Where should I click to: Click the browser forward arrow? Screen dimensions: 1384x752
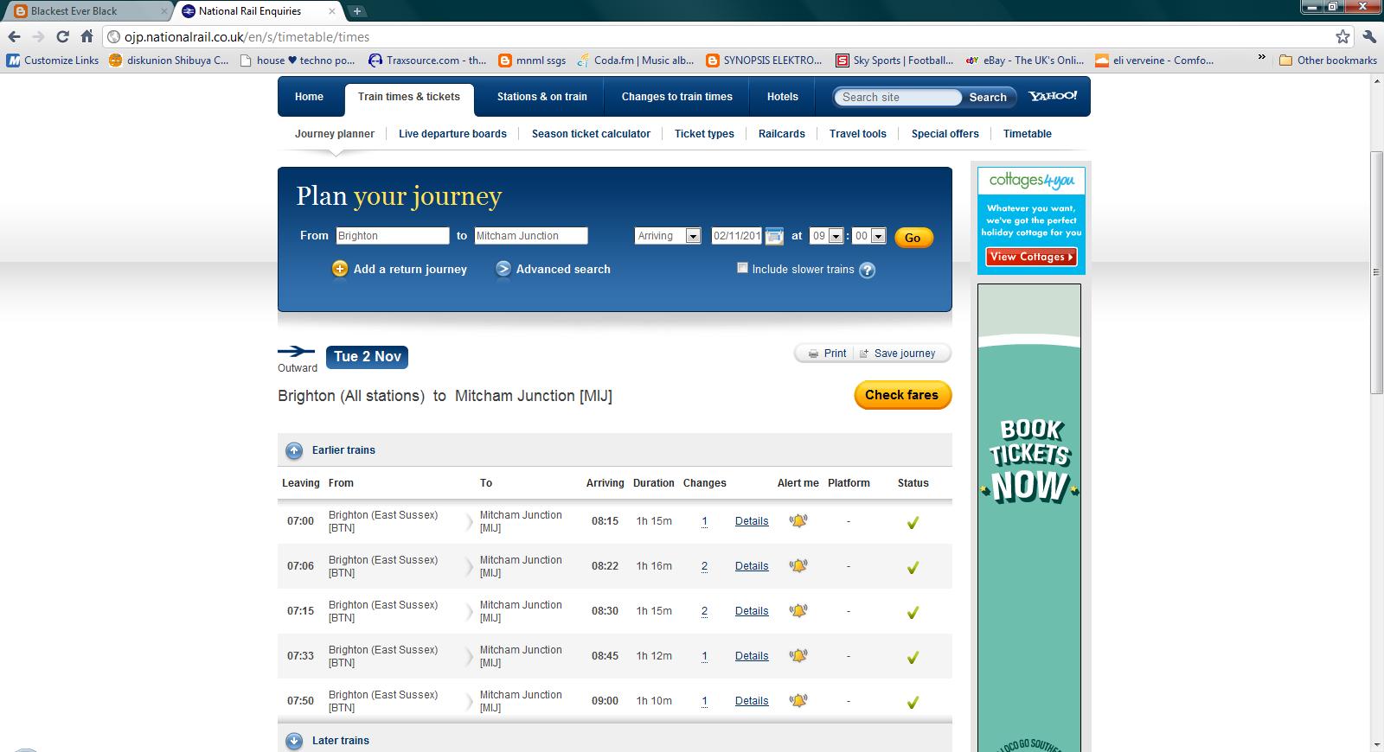(38, 36)
